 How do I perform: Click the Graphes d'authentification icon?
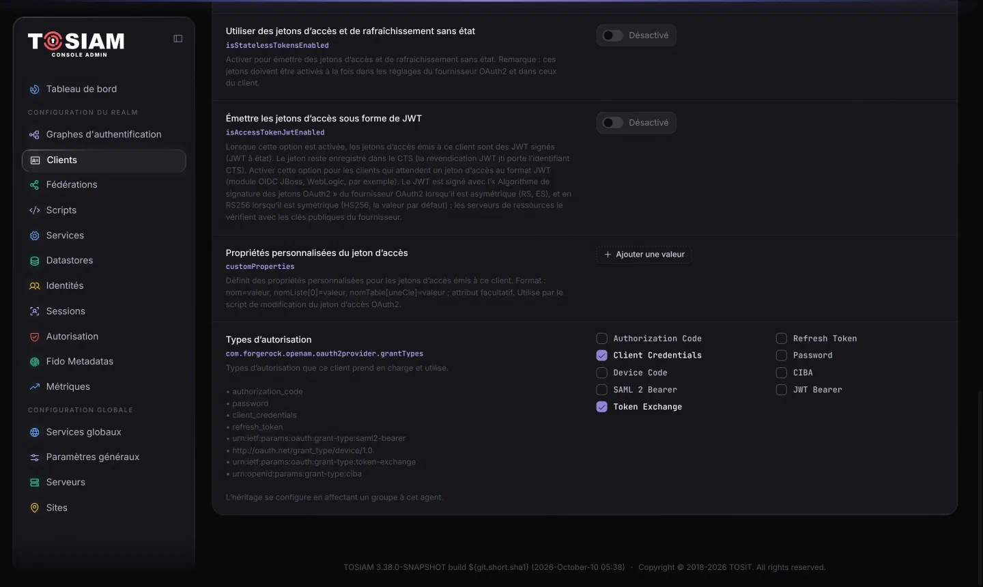pos(35,134)
